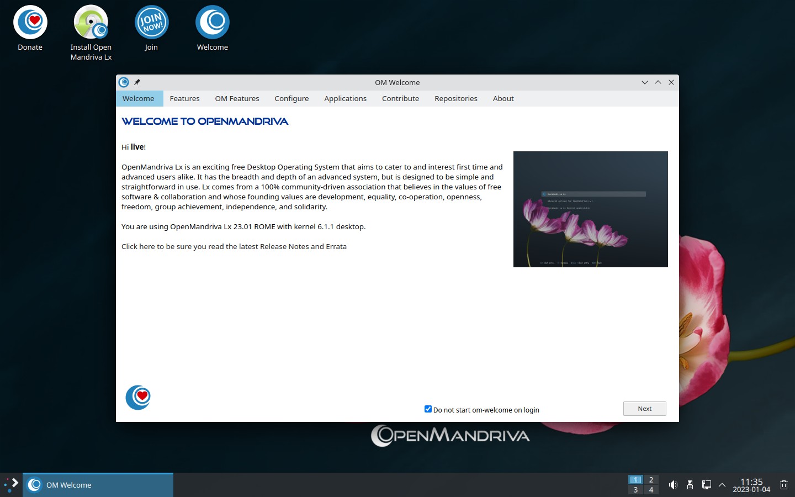Minimize the OM Welcome window
Viewport: 795px width, 497px height.
pos(644,82)
